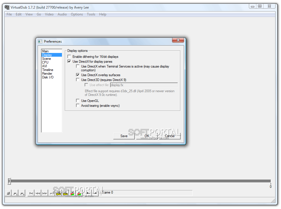Open the Edit menu
Screen dimensions: 281x209
pyautogui.click(x=19, y=14)
